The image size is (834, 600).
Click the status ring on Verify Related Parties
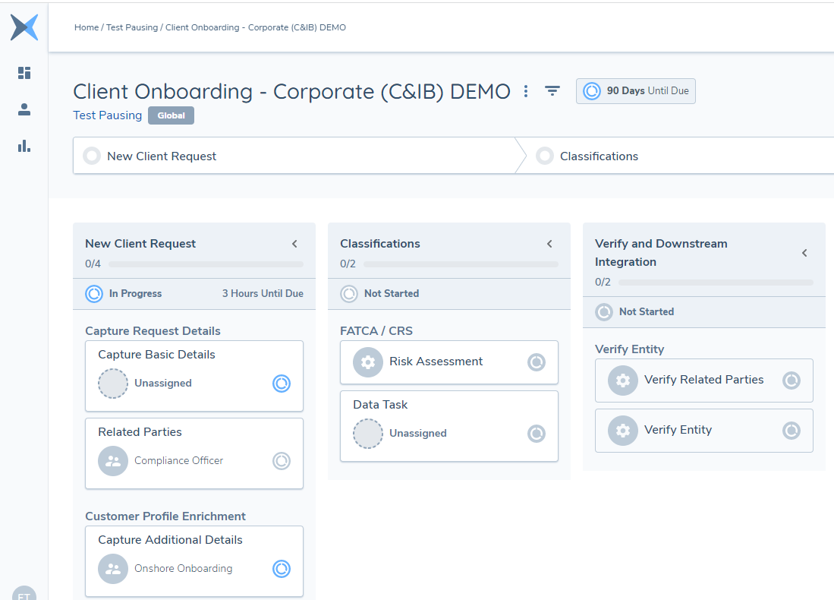791,380
